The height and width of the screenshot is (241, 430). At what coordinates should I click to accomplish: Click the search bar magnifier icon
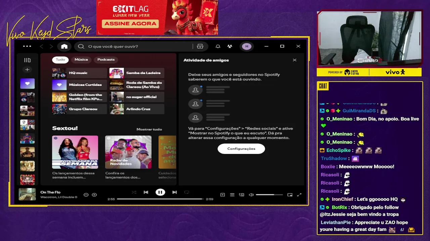pos(81,47)
